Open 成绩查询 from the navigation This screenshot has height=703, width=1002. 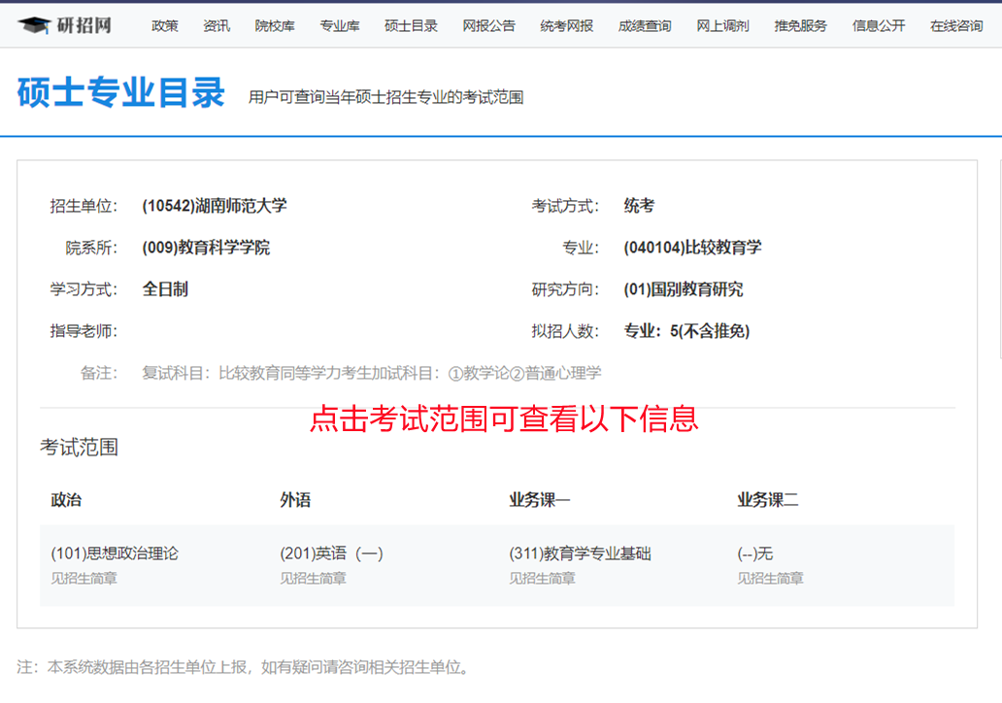644,26
